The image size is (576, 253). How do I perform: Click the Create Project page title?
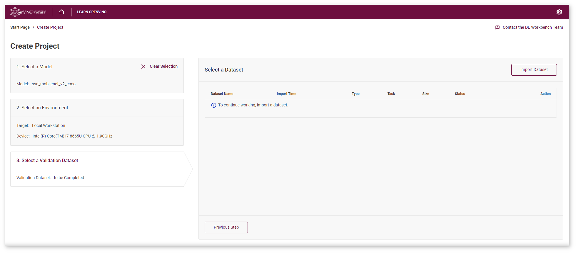[35, 46]
